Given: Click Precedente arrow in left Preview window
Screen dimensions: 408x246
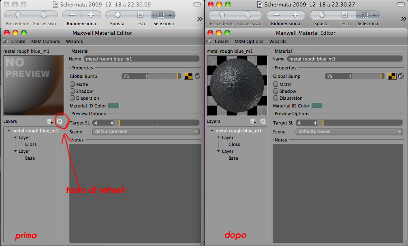Looking at the screenshot, I should (x=18, y=15).
